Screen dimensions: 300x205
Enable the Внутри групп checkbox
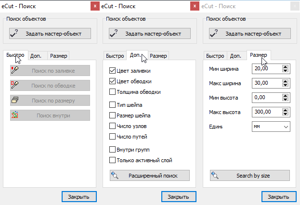click(112, 150)
